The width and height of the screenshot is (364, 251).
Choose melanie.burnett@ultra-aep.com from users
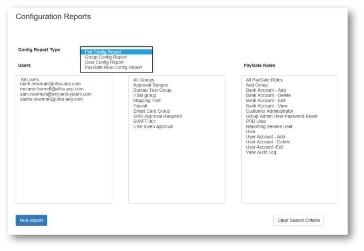click(x=52, y=89)
